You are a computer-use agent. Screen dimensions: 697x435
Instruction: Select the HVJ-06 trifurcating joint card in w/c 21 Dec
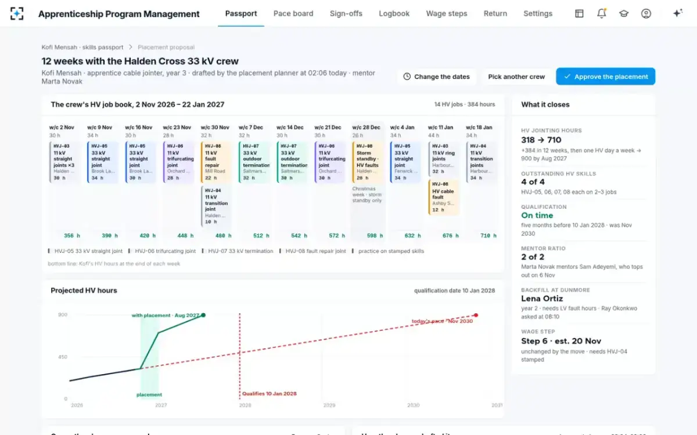[x=330, y=162]
